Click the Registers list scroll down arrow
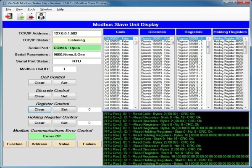252x168 pixels. click(208, 108)
